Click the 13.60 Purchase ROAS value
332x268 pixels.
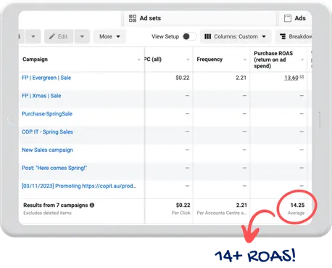(x=291, y=78)
